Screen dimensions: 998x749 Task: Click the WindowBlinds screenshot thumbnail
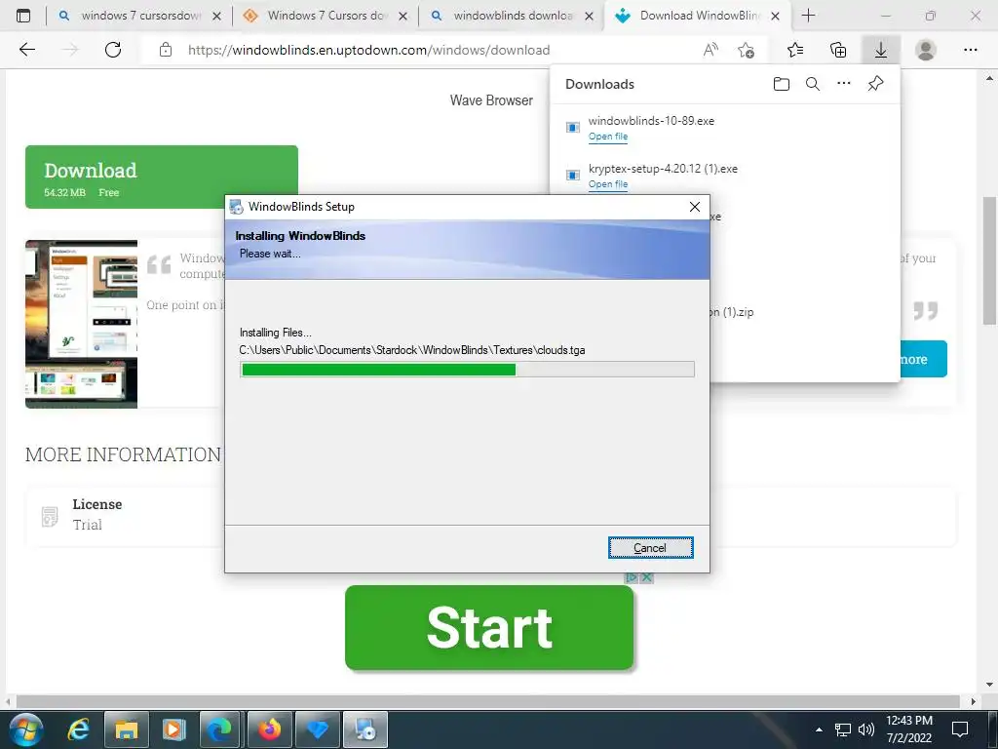82,324
